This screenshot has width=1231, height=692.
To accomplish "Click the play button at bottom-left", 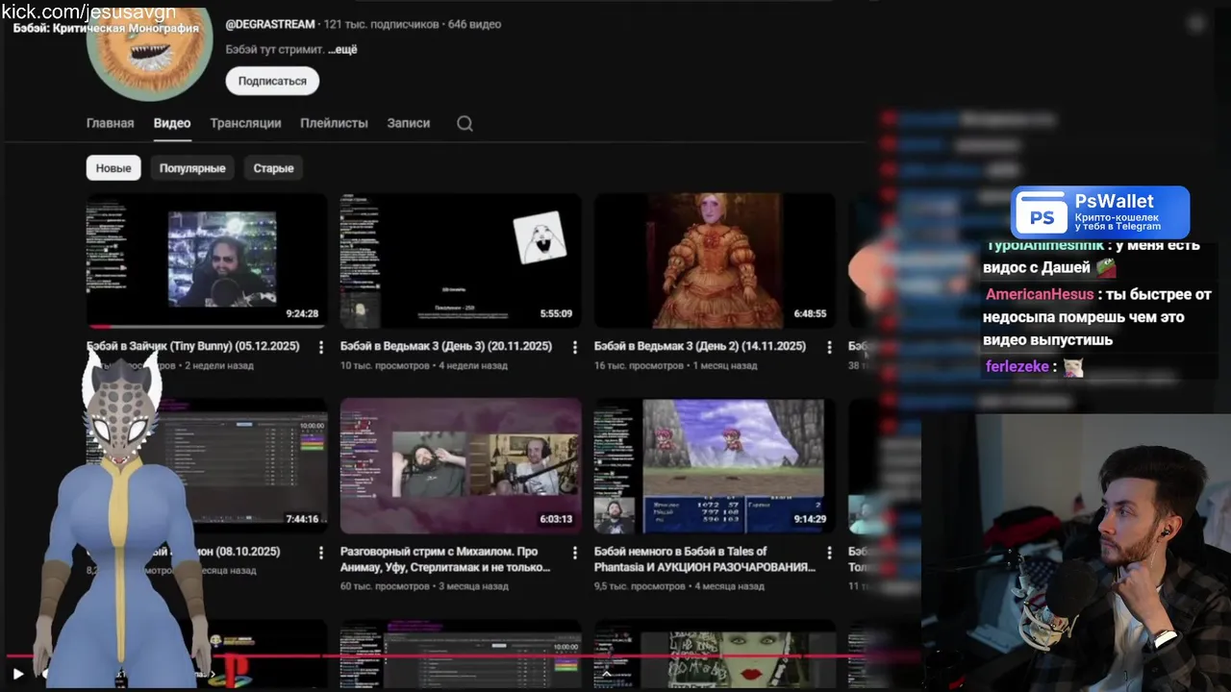I will pos(17,674).
